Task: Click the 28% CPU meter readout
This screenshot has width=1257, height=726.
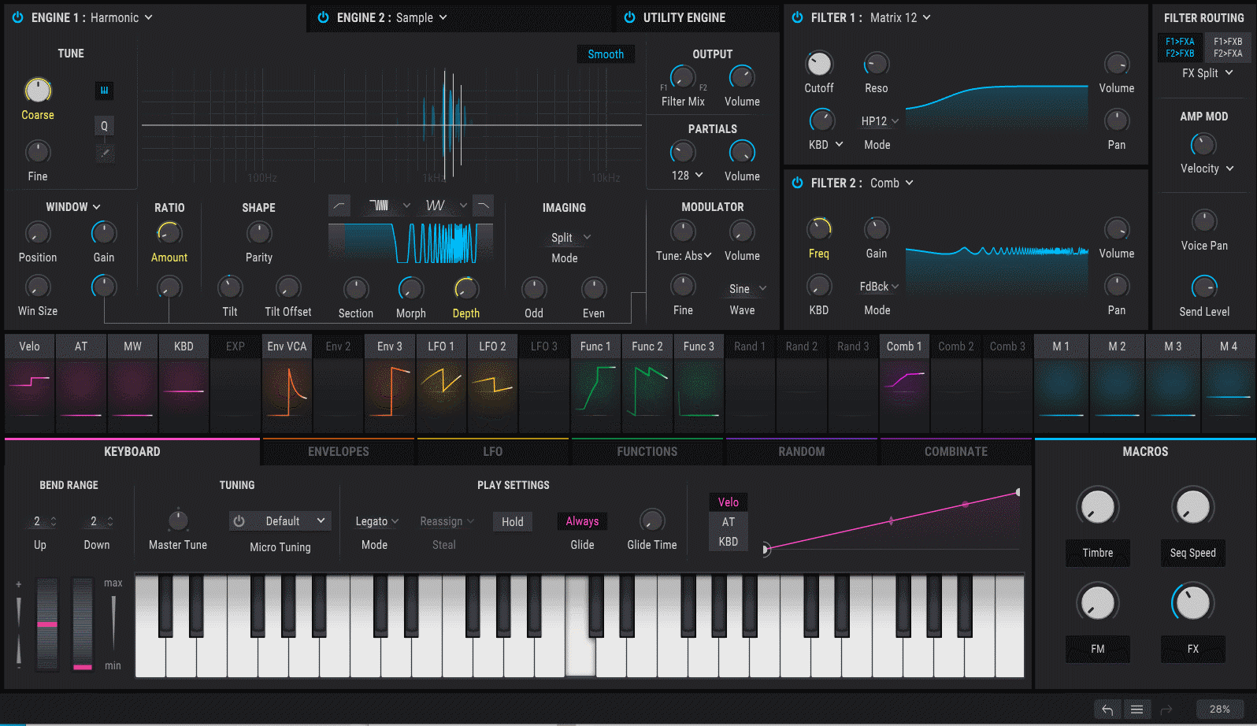Action: pos(1220,709)
